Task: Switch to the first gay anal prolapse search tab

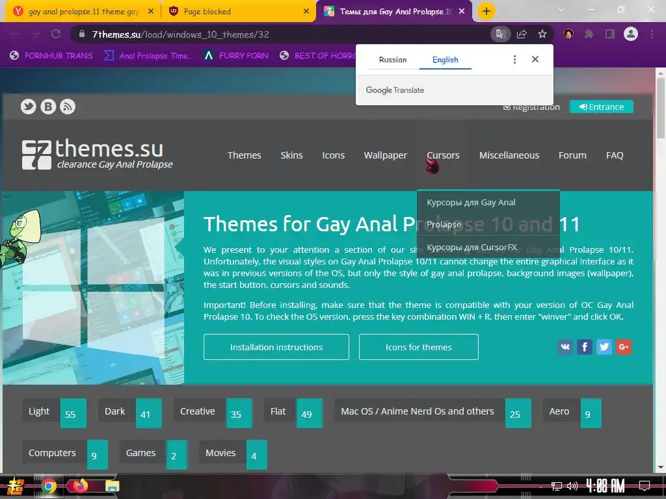Action: [84, 12]
